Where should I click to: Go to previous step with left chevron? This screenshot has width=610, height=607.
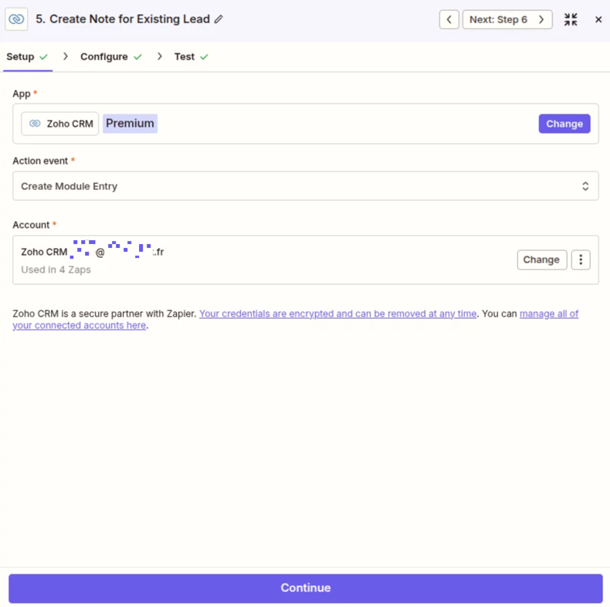tap(449, 19)
